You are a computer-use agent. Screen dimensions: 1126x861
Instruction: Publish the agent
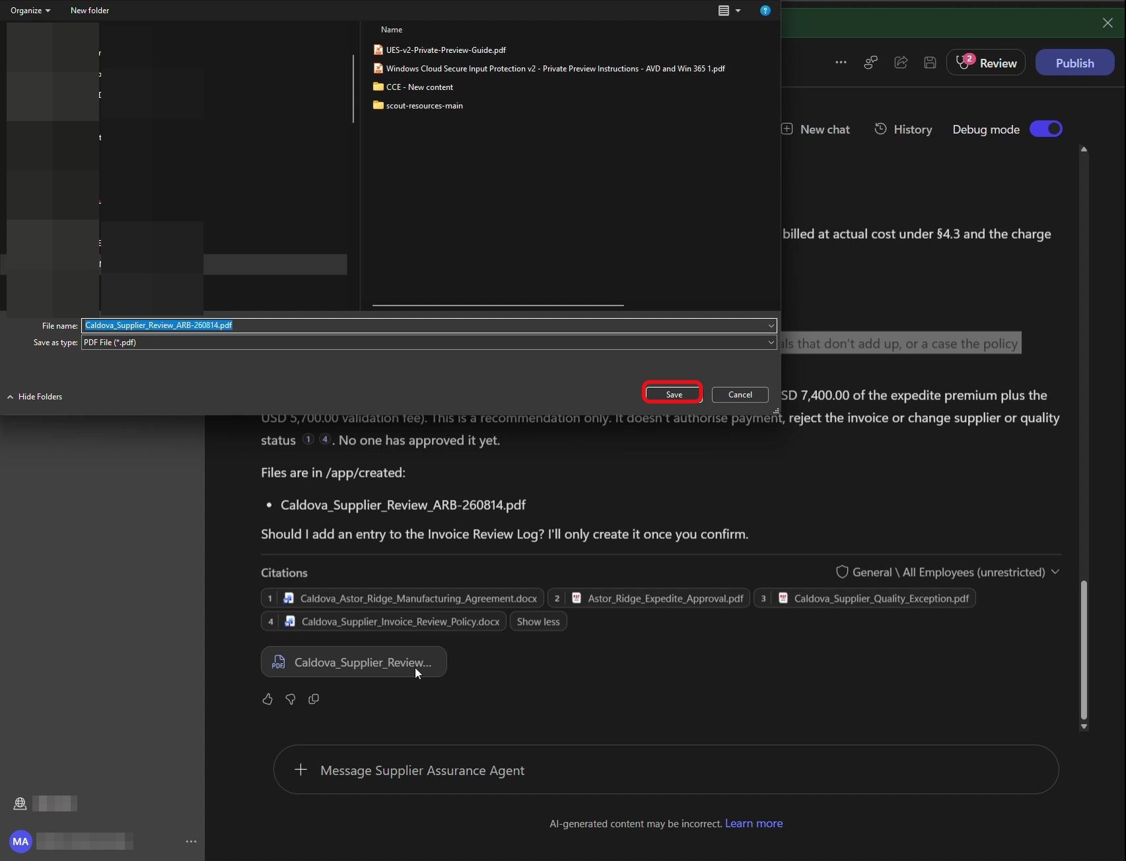coord(1074,63)
